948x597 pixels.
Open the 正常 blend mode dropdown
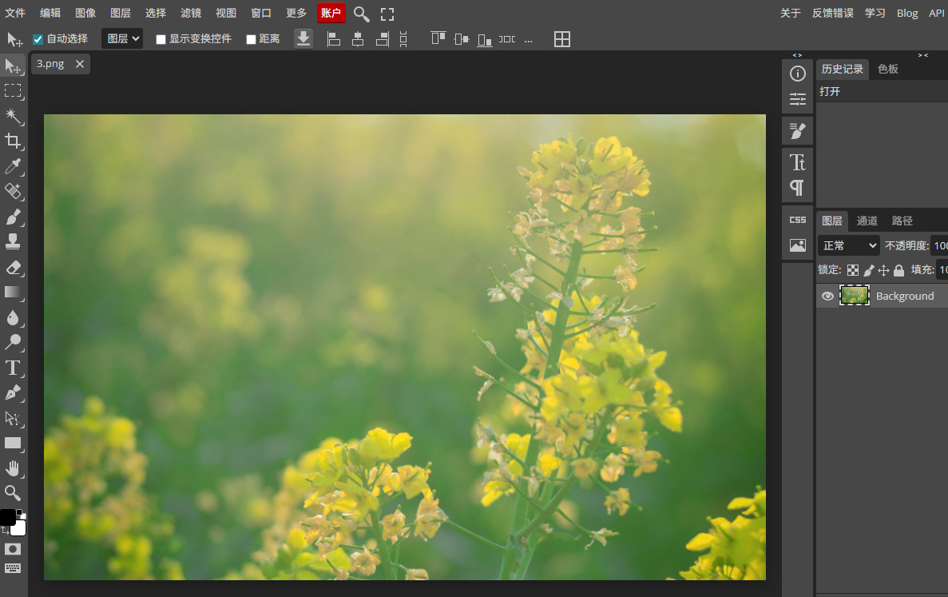[x=848, y=245]
